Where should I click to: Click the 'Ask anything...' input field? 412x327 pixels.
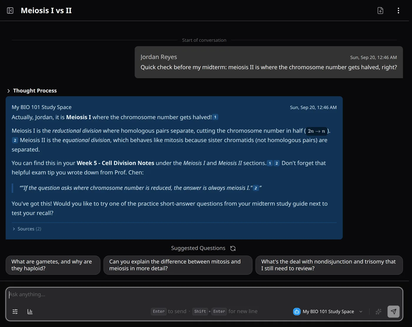point(204,294)
